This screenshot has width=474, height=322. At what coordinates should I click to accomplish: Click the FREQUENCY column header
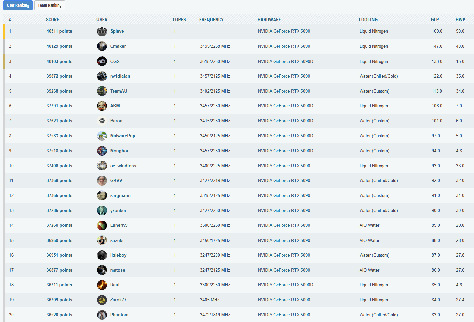[x=211, y=20]
